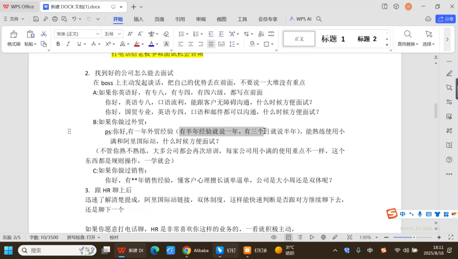Increase font size with A+ icon

[x=130, y=34]
